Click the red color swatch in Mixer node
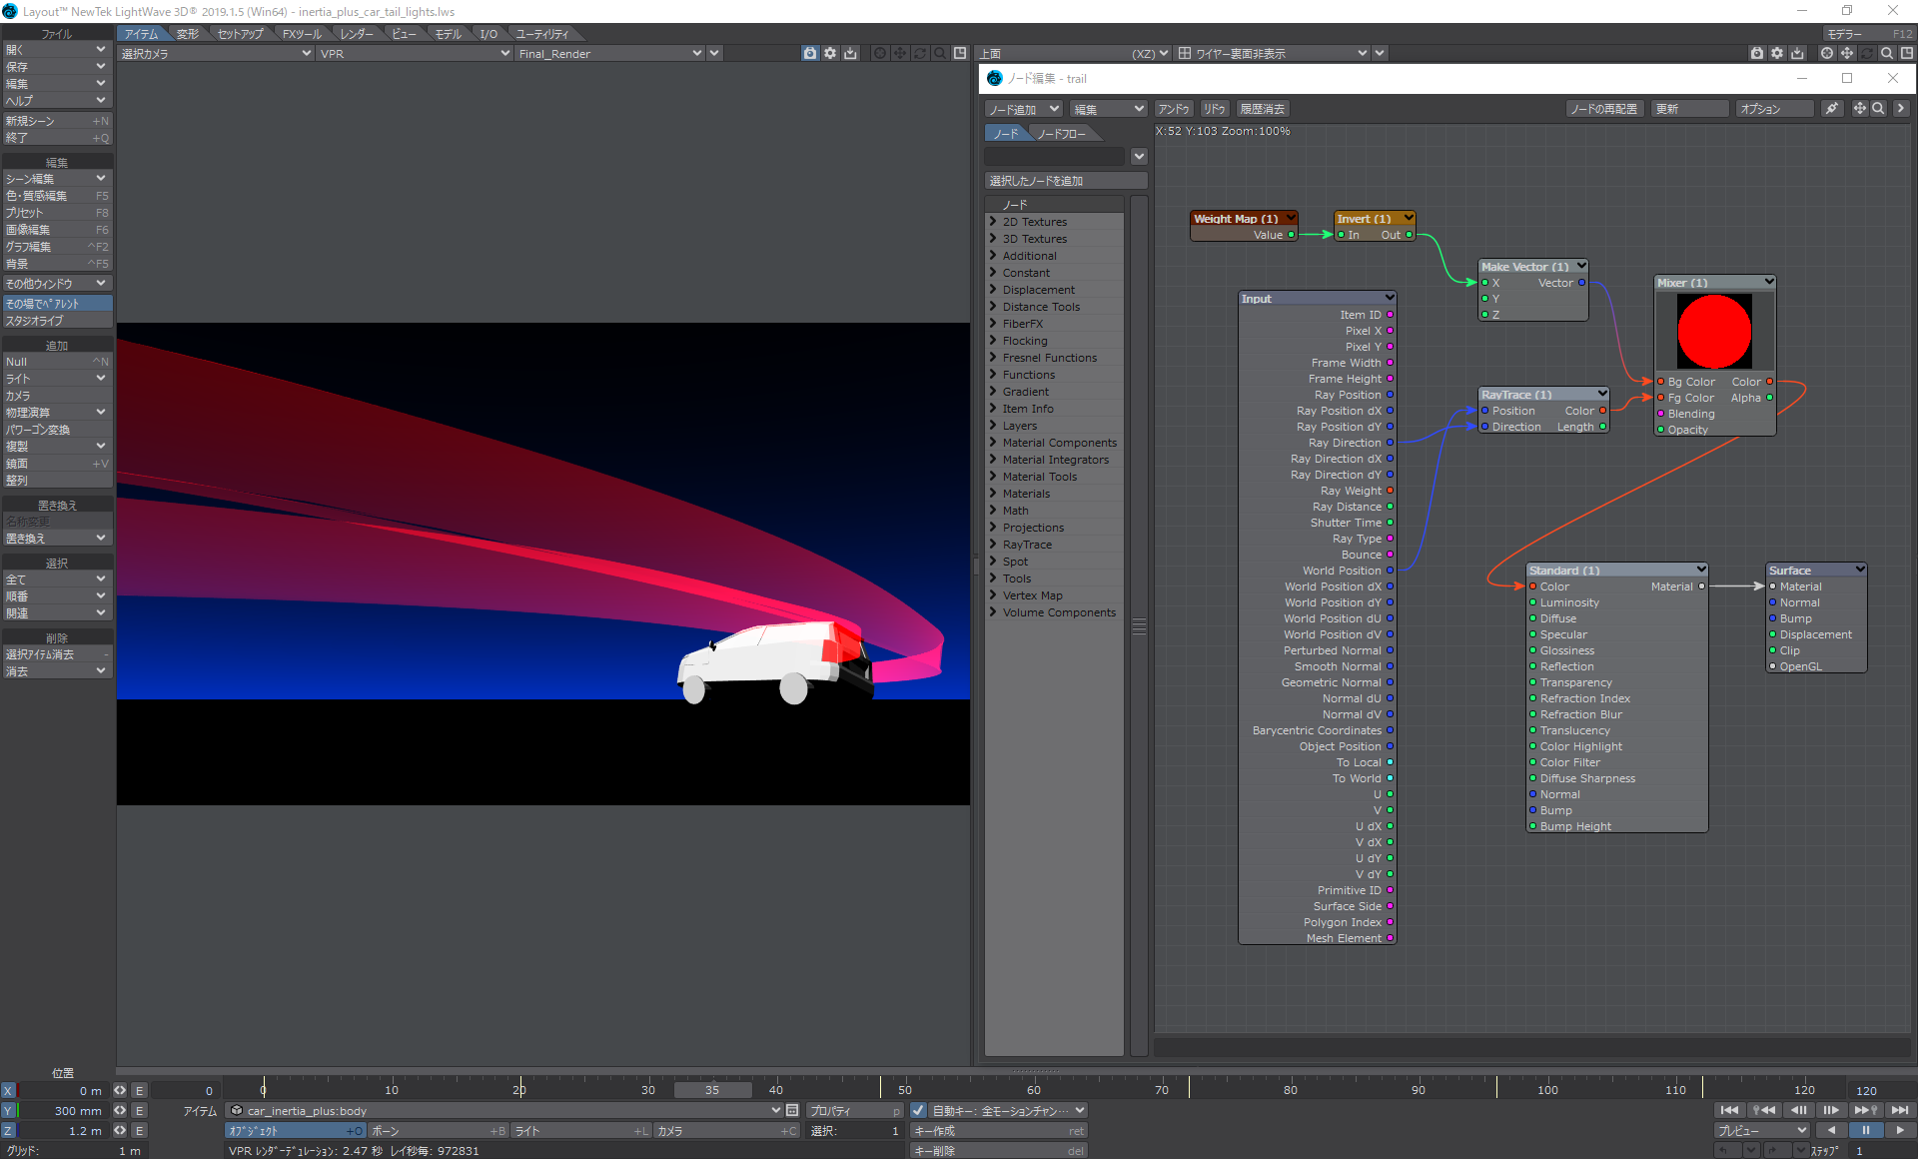The height and width of the screenshot is (1159, 1918). (1714, 329)
